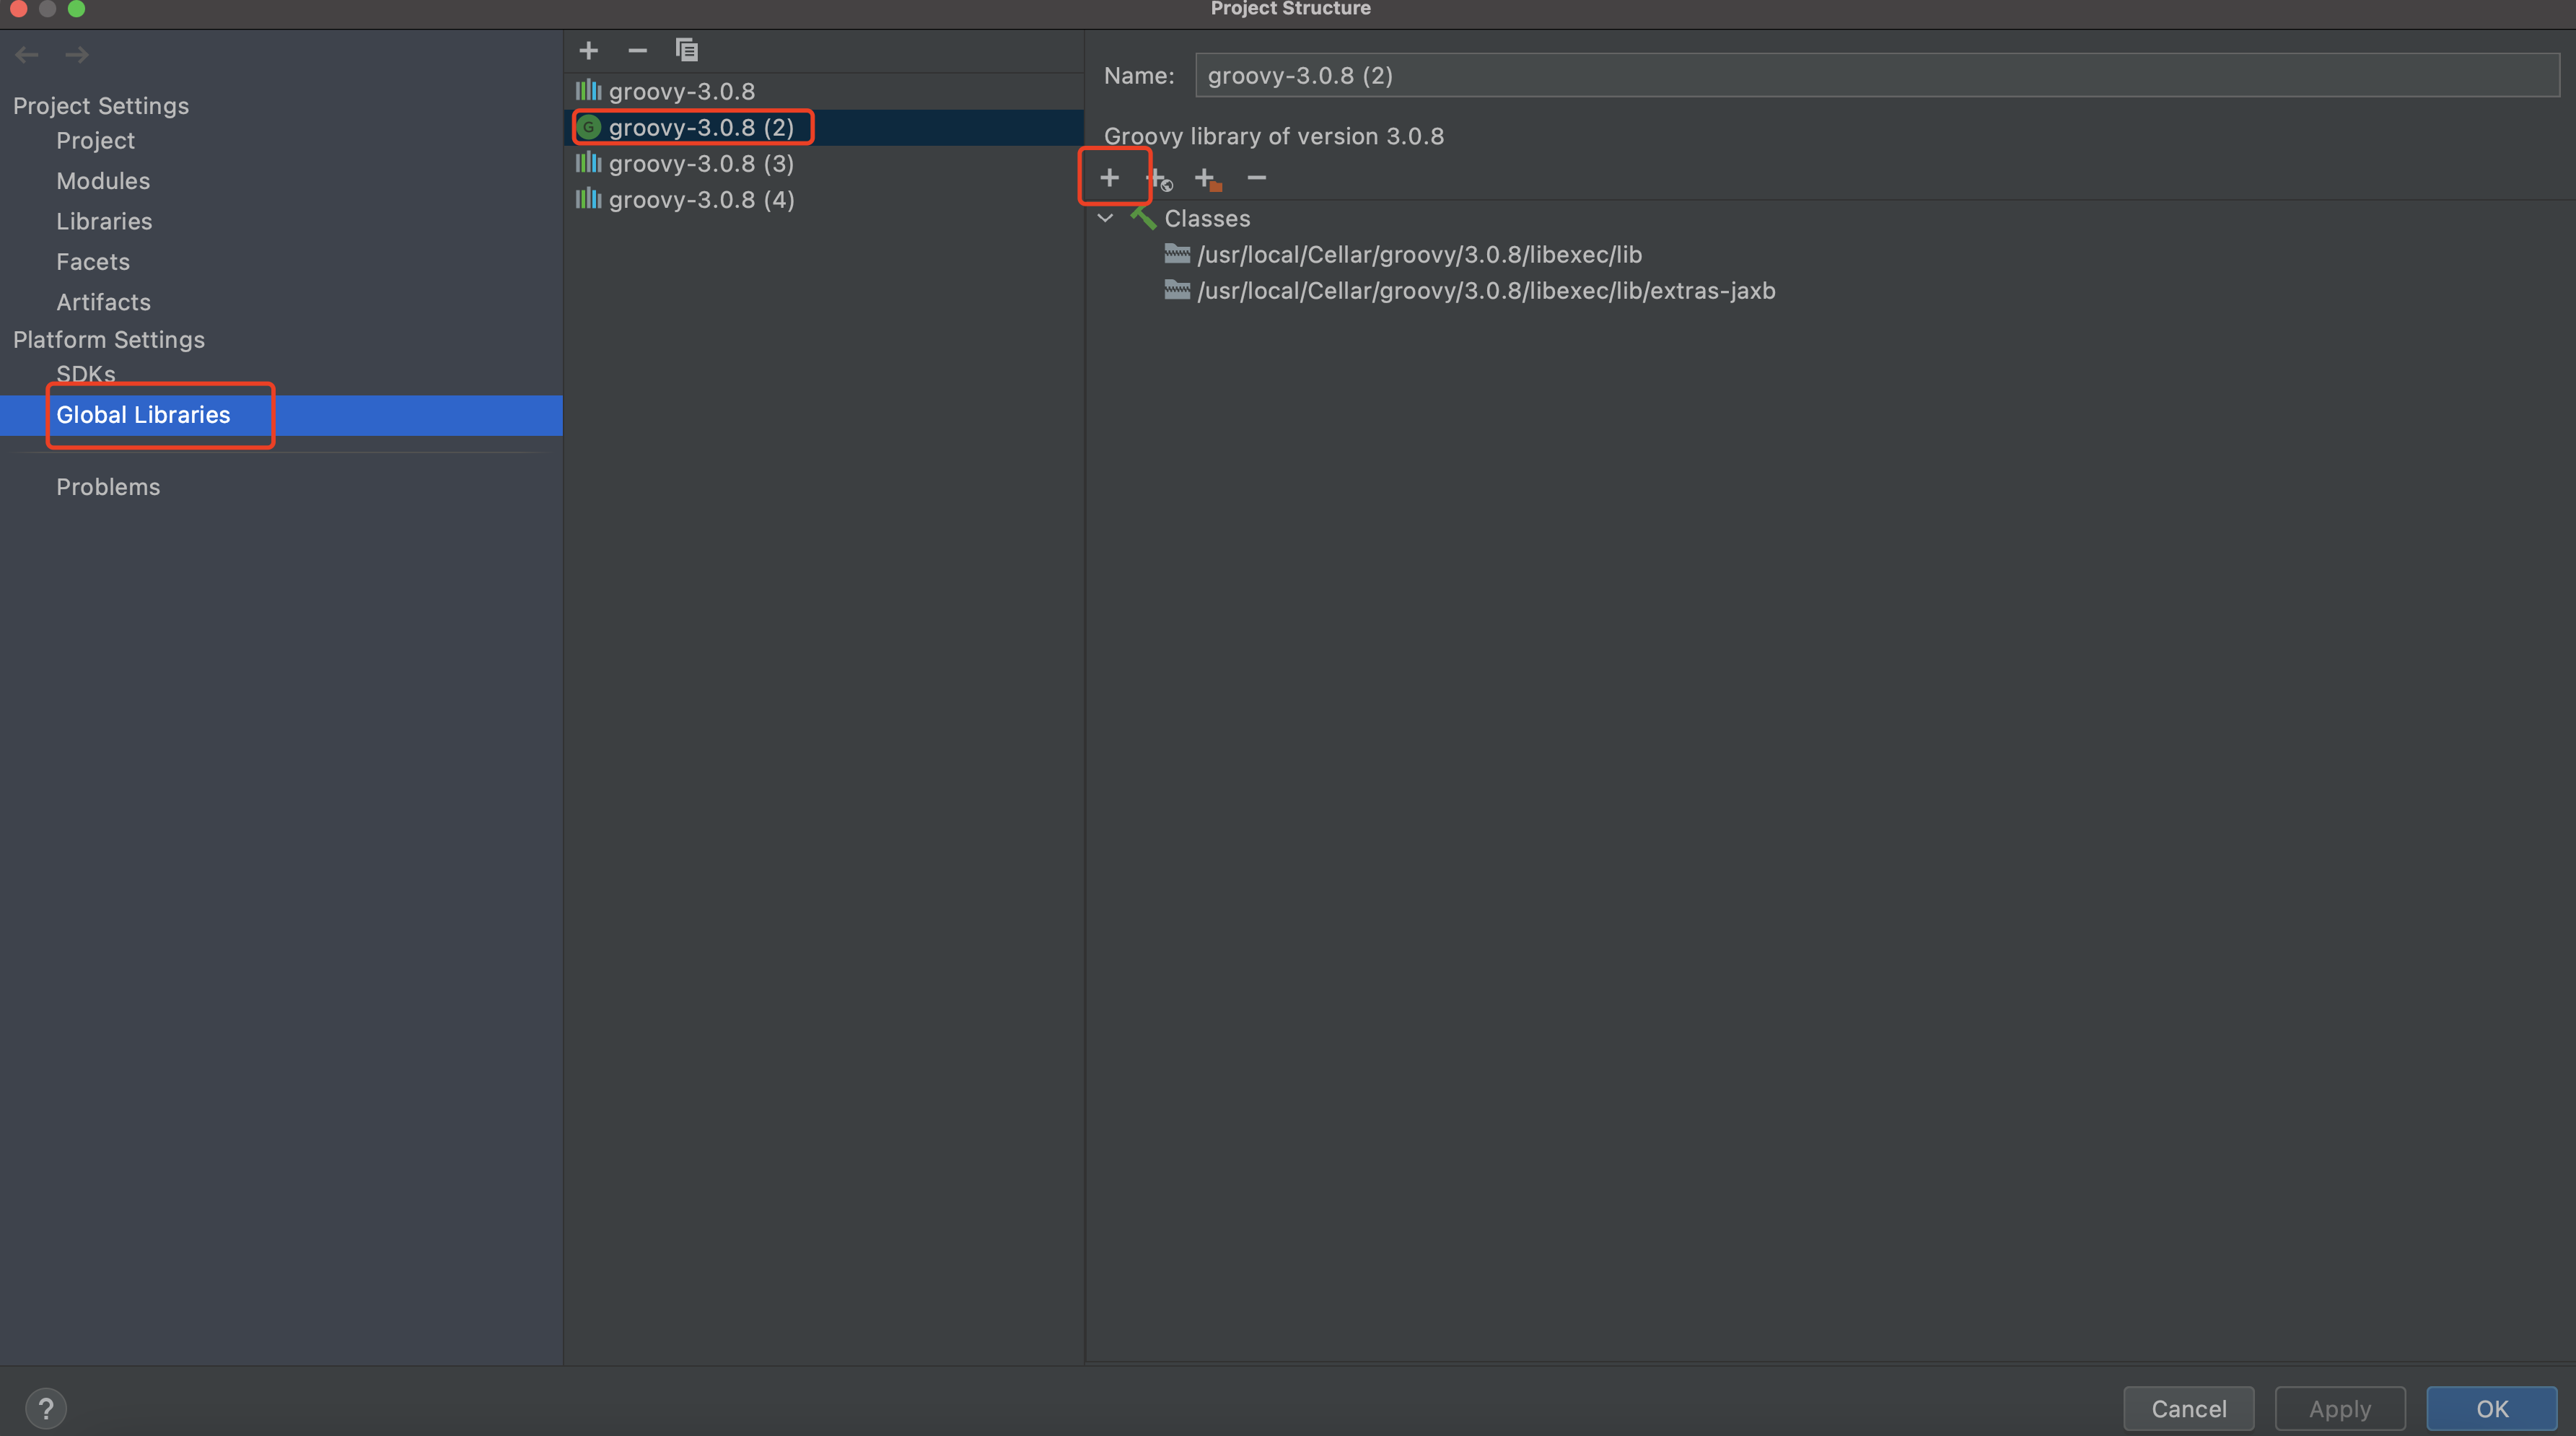Collapse the Classes tree node
The image size is (2576, 1436).
point(1105,218)
